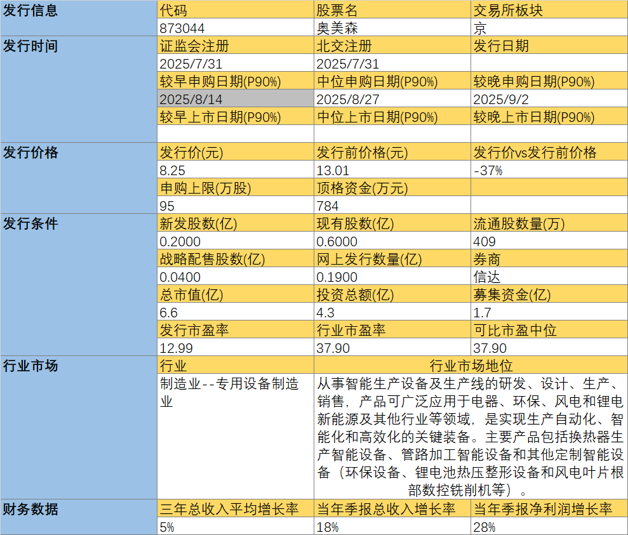Click the 发行价vs发行前价格 header
The image size is (628, 535).
549,152
